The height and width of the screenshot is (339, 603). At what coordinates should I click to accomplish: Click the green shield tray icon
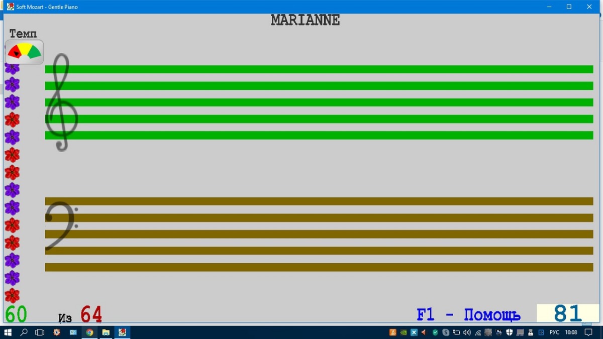(x=435, y=332)
